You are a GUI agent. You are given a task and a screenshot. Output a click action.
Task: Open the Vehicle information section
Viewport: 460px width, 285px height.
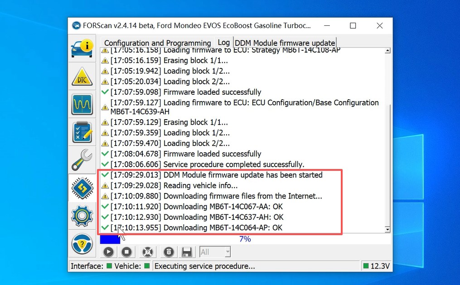82,48
